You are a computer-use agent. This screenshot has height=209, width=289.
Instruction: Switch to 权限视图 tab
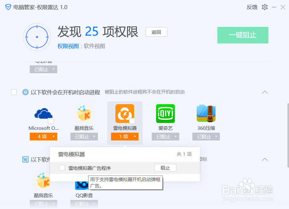(x=68, y=46)
